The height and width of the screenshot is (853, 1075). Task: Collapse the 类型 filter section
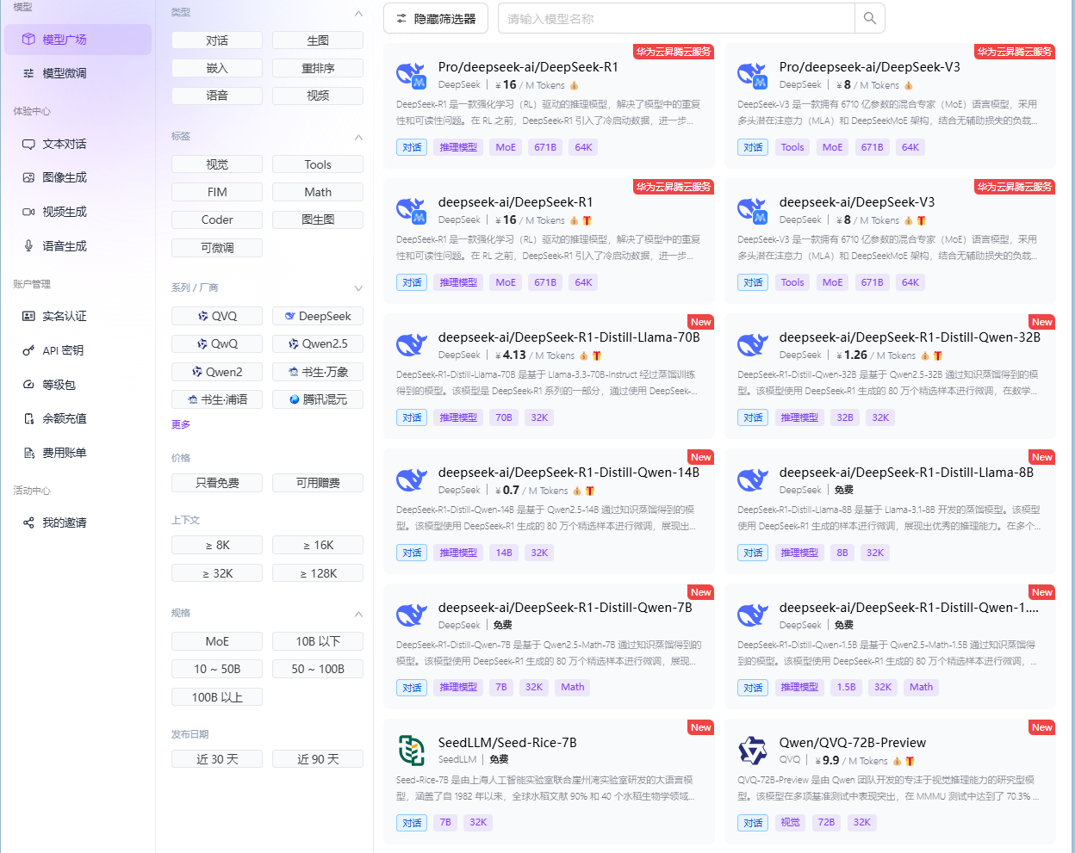(x=358, y=13)
